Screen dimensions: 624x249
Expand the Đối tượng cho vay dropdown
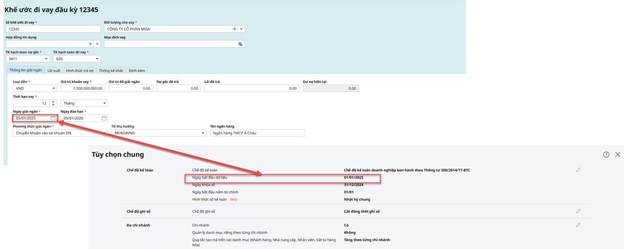(x=241, y=29)
